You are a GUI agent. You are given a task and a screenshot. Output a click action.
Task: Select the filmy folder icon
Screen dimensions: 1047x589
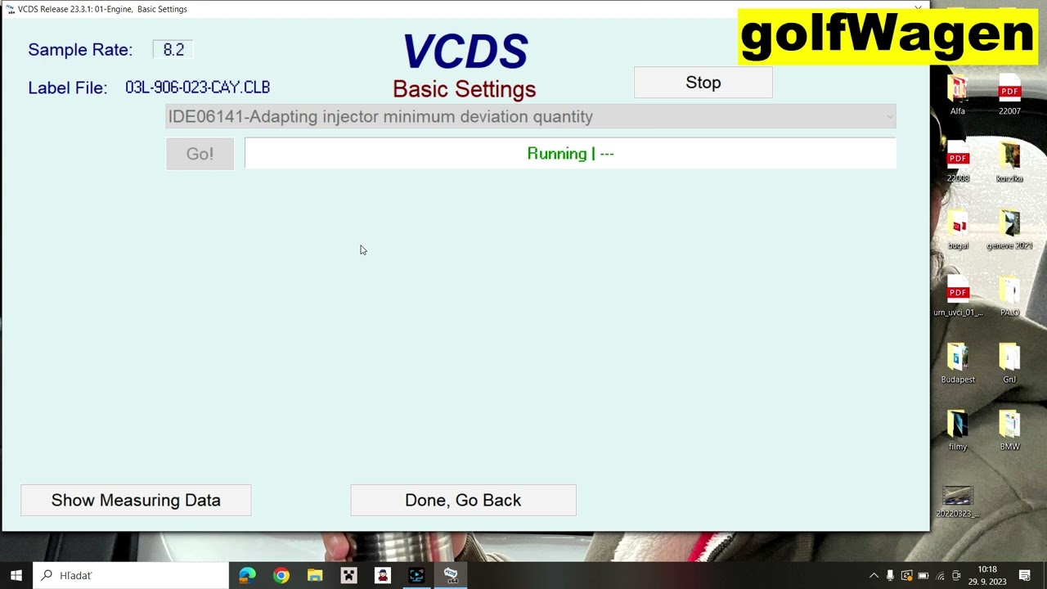958,430
